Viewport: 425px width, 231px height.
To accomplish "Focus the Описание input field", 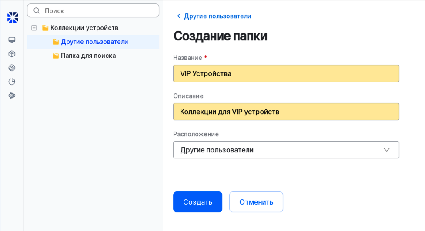I will coord(286,112).
